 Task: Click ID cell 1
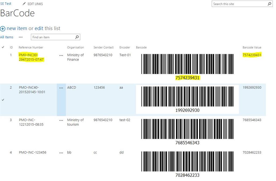(11, 55)
